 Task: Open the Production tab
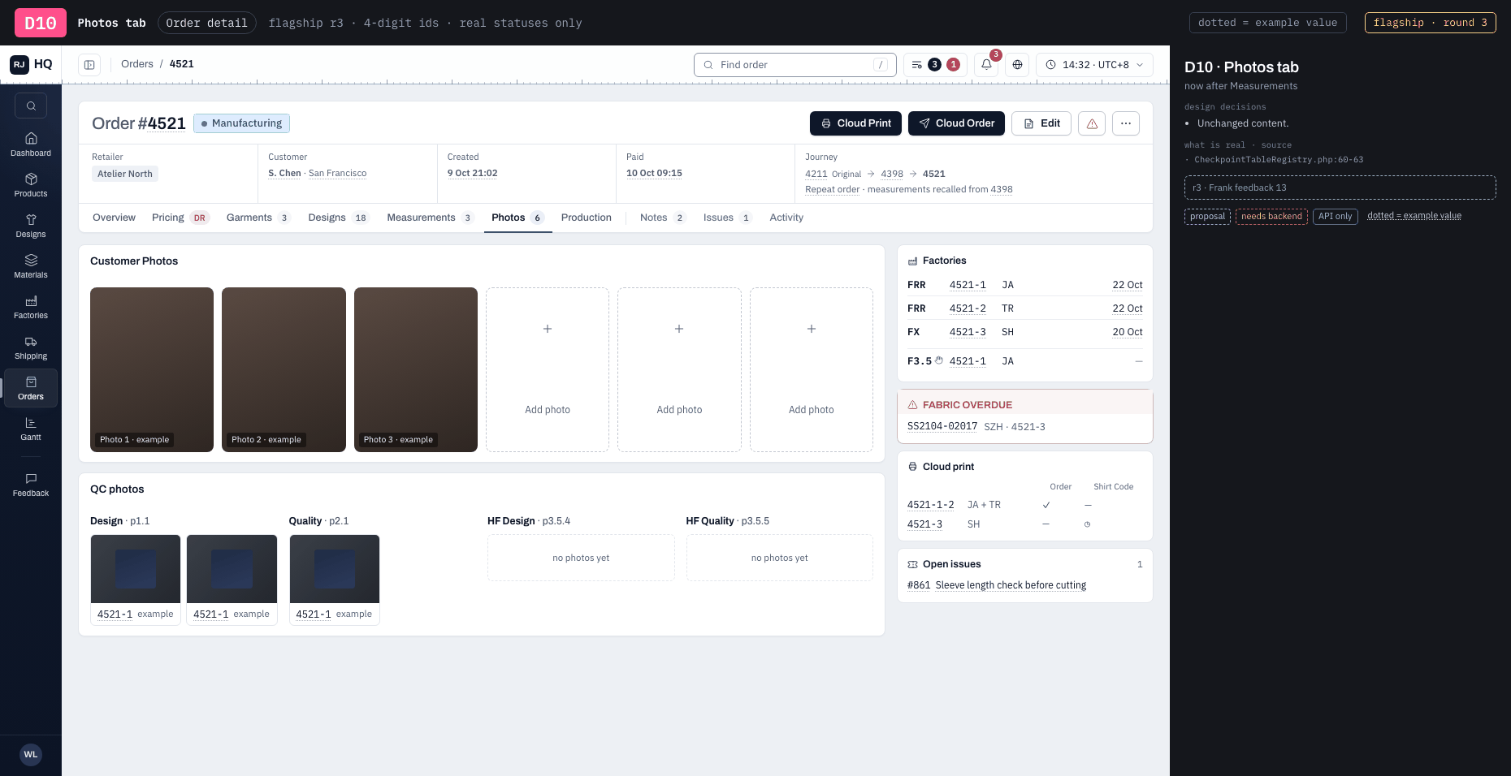pos(586,218)
